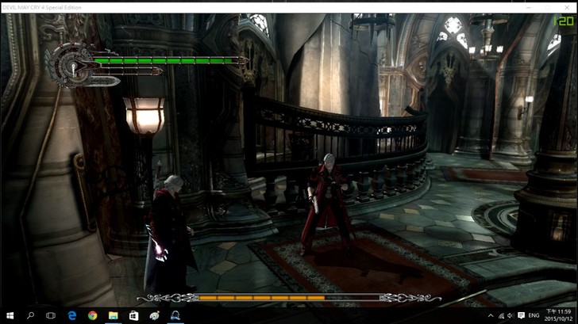The width and height of the screenshot is (578, 324).
Task: Open the Windows Start menu
Action: (10, 315)
